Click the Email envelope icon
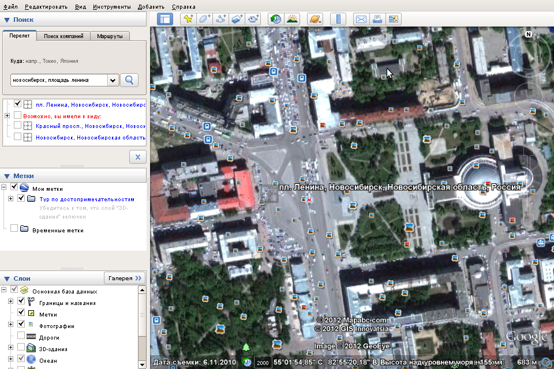This screenshot has height=369, width=554. (361, 19)
